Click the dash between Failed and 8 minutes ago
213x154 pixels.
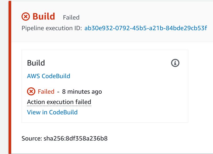[58, 92]
